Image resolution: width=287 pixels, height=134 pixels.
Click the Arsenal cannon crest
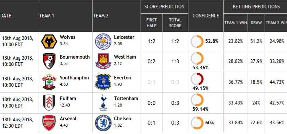tap(49, 123)
